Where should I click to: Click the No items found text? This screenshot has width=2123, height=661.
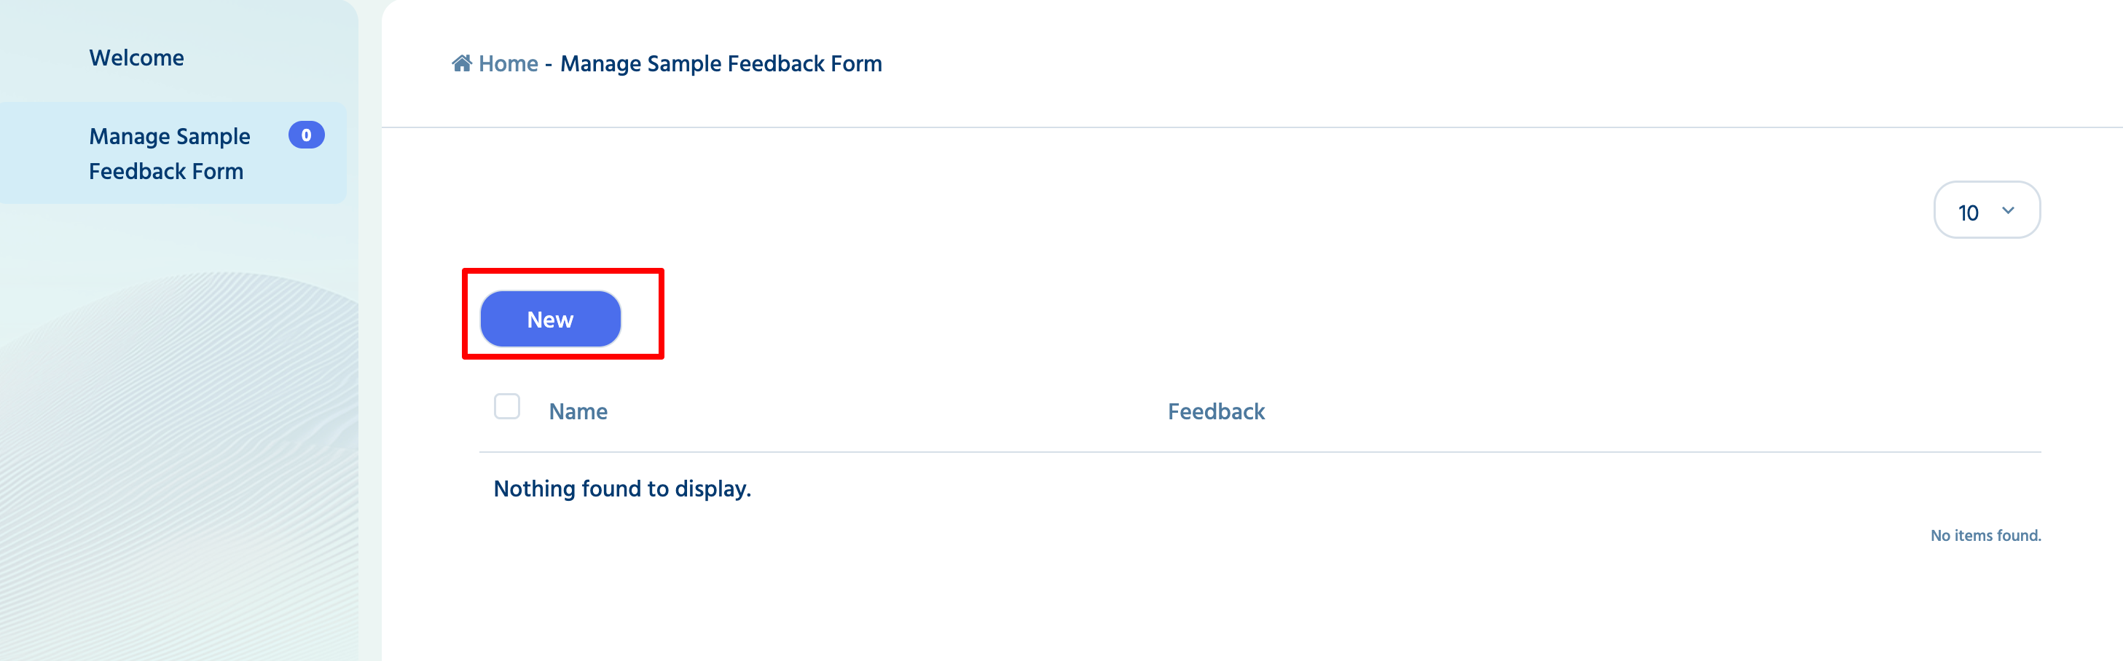[x=1985, y=535]
